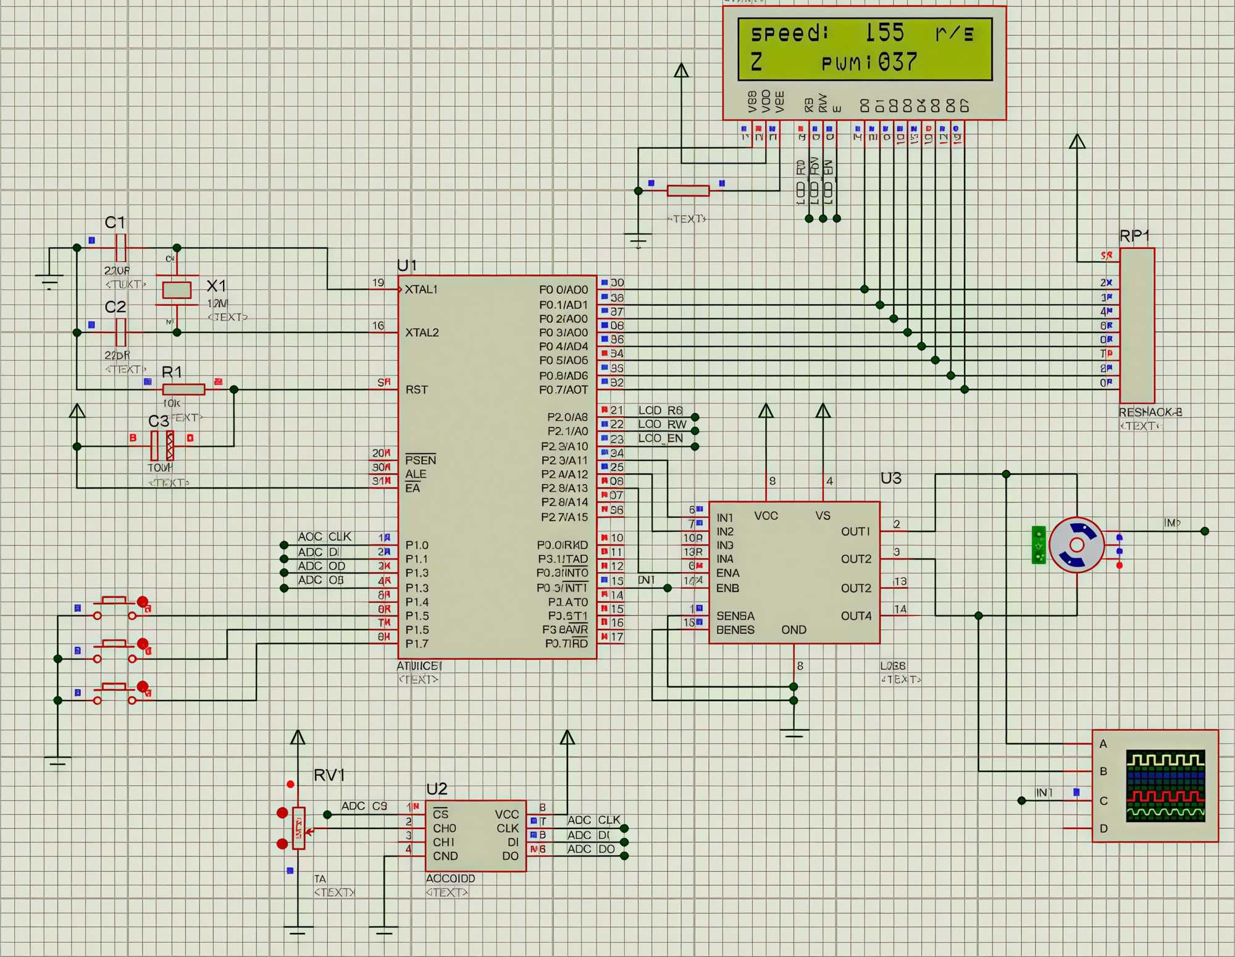The width and height of the screenshot is (1235, 957).
Task: Click the oscilloscope instrument display
Action: (x=1165, y=785)
